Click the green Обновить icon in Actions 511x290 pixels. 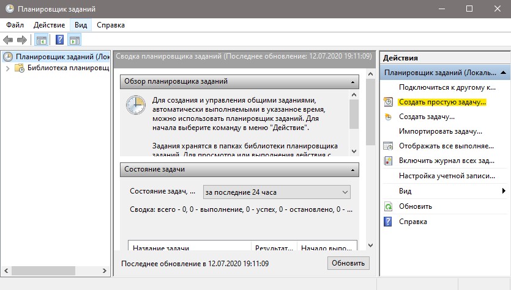388,206
